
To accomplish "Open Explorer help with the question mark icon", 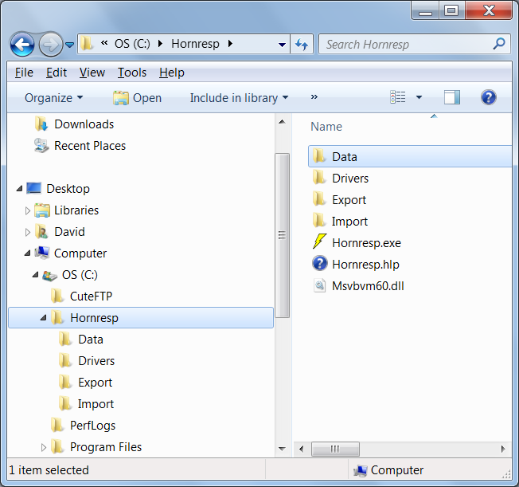I will coord(488,97).
